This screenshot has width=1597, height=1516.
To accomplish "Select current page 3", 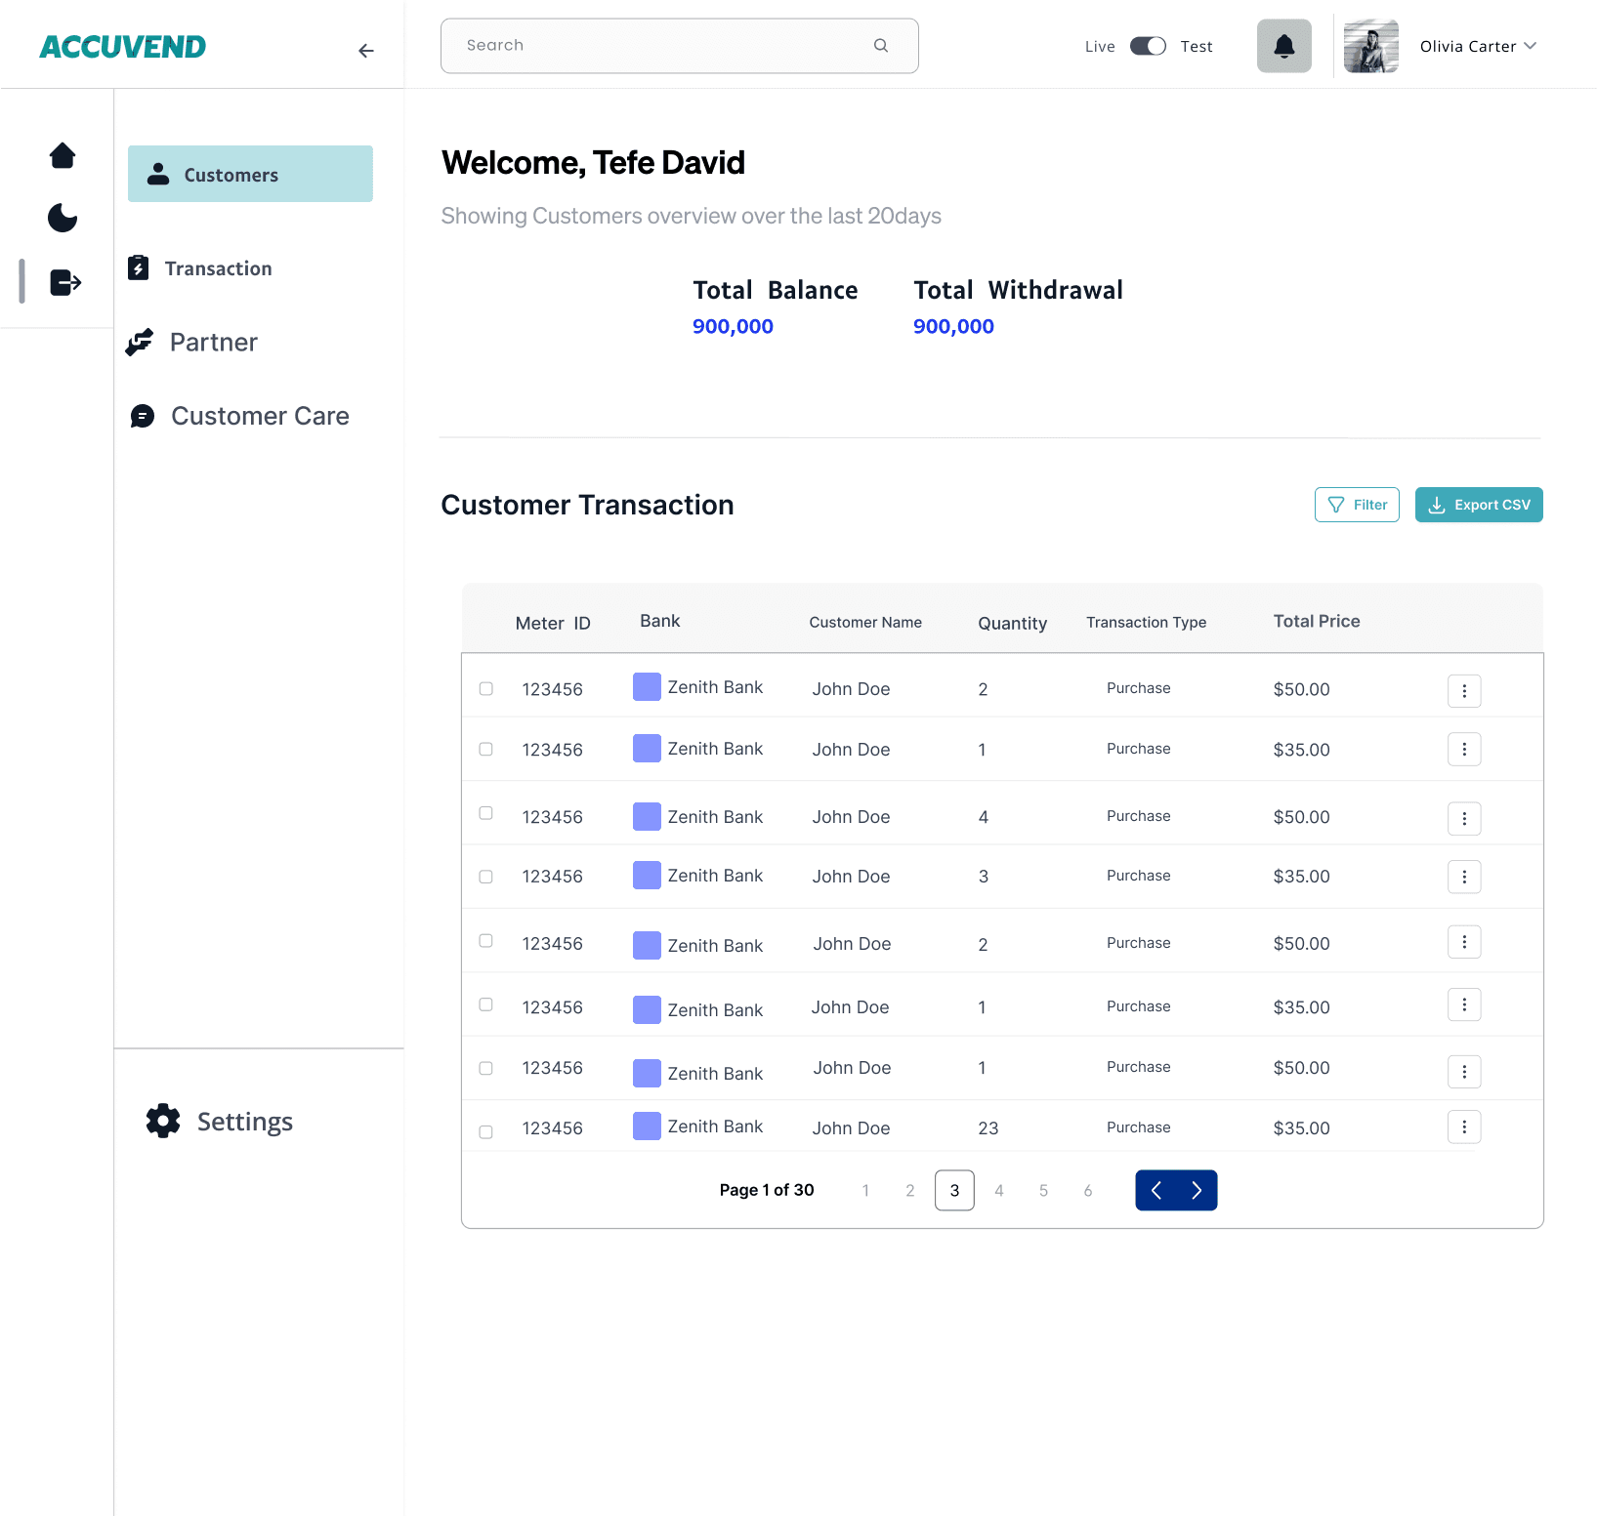I will pyautogui.click(x=954, y=1190).
